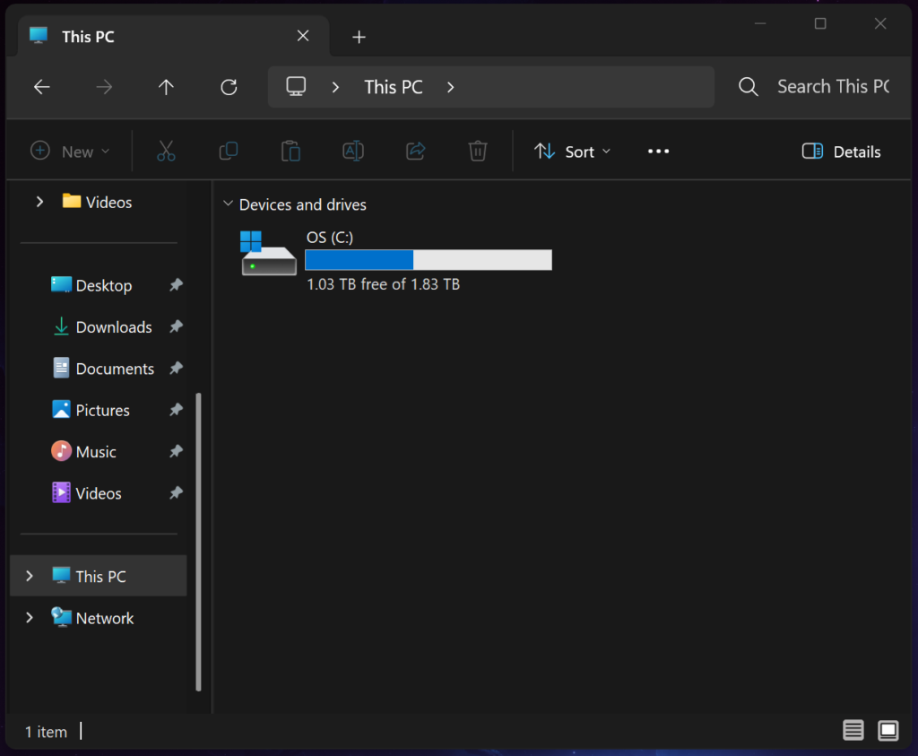Image resolution: width=918 pixels, height=756 pixels.
Task: Unpin pinned Videos via its pin icon
Action: (x=176, y=493)
